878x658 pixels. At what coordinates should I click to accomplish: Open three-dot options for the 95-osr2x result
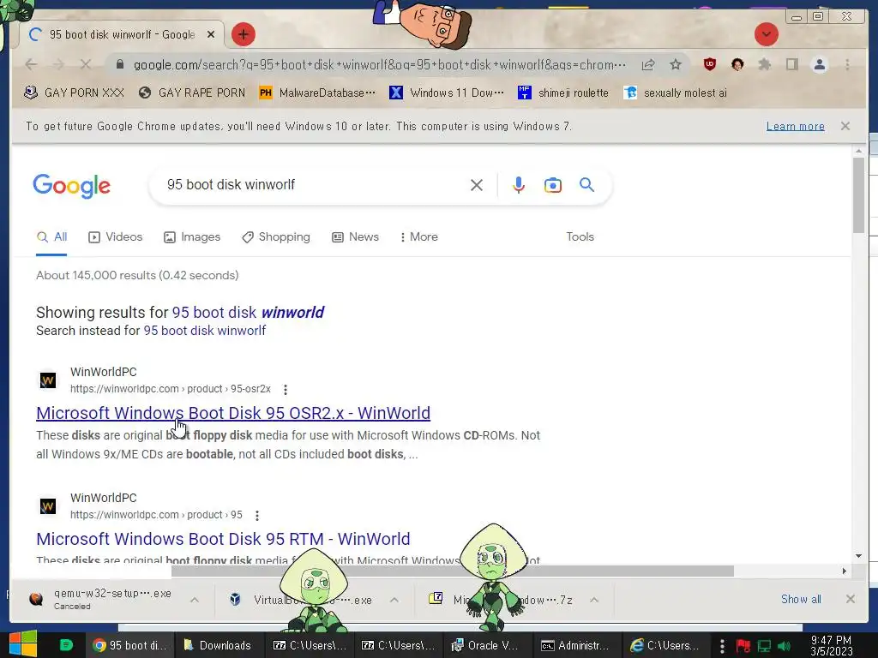click(x=286, y=390)
